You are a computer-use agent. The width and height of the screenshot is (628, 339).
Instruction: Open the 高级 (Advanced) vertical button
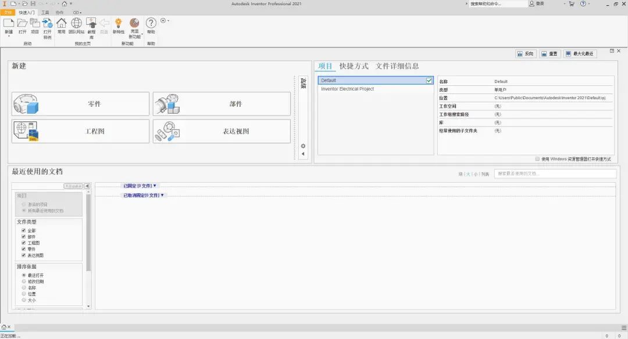[303, 83]
